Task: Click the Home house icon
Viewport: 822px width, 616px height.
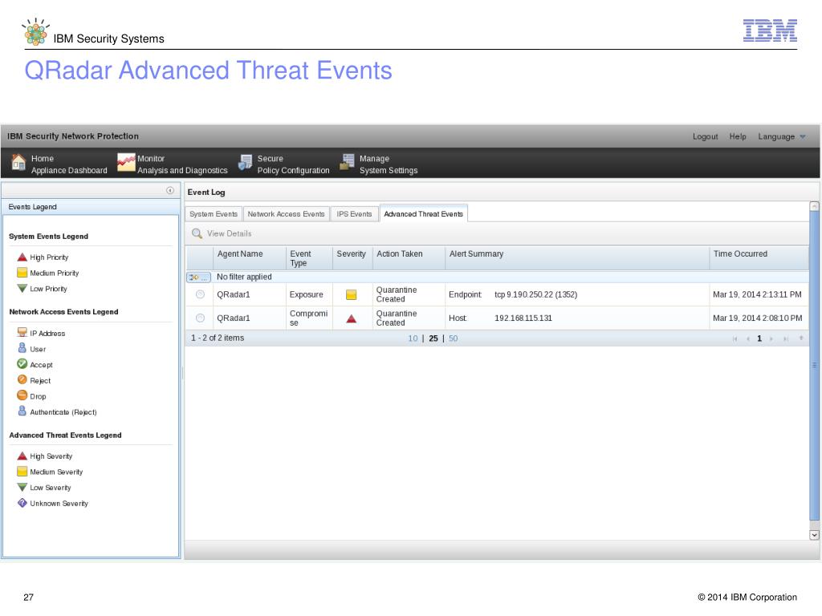Action: [19, 162]
